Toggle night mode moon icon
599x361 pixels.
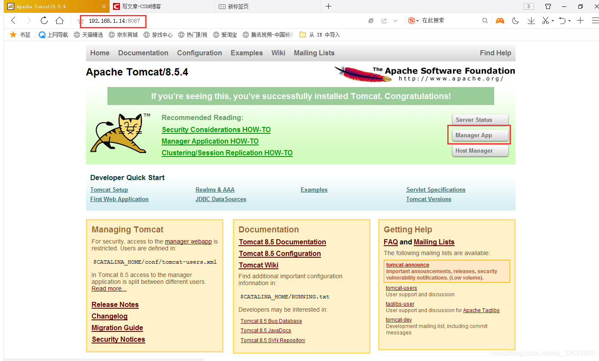click(x=516, y=21)
